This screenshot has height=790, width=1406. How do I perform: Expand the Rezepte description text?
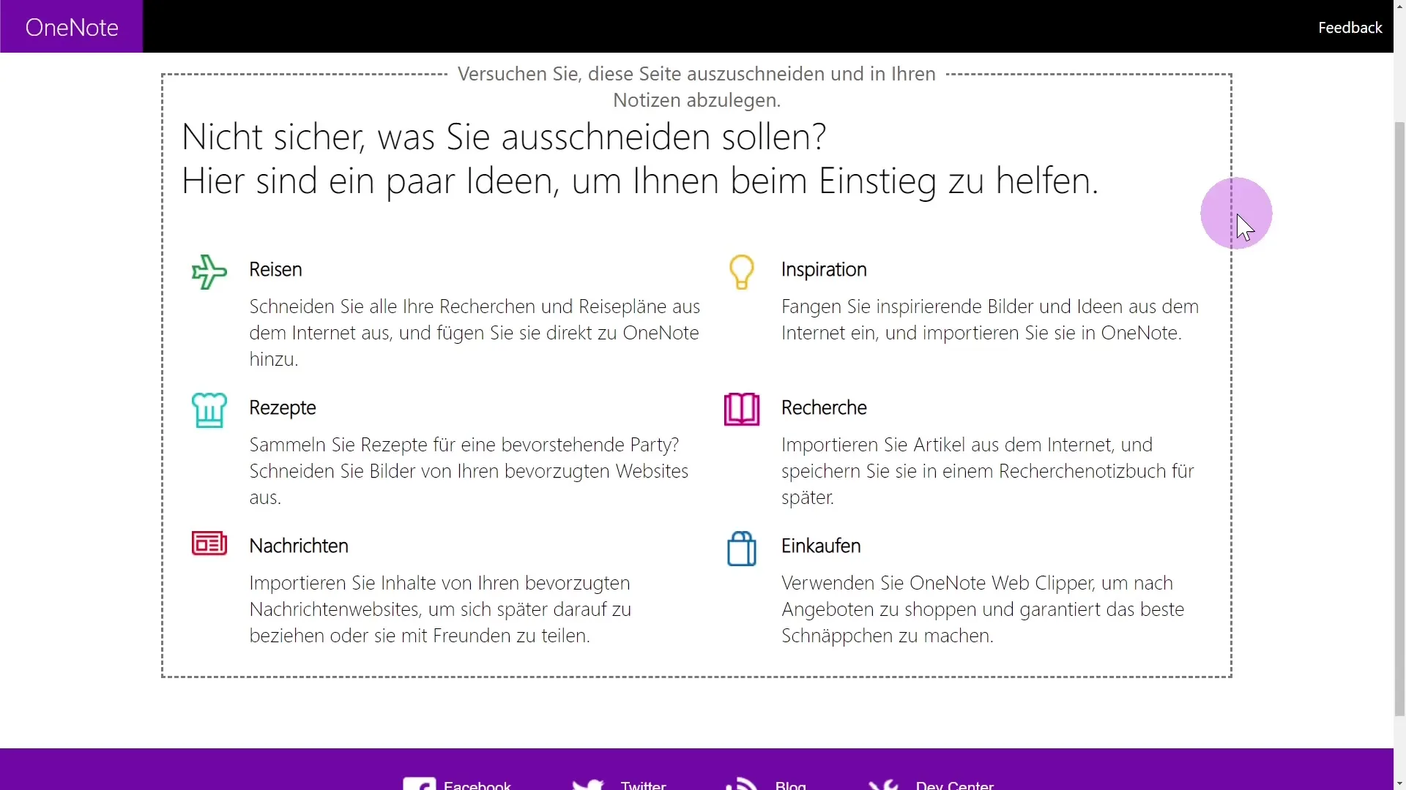469,471
